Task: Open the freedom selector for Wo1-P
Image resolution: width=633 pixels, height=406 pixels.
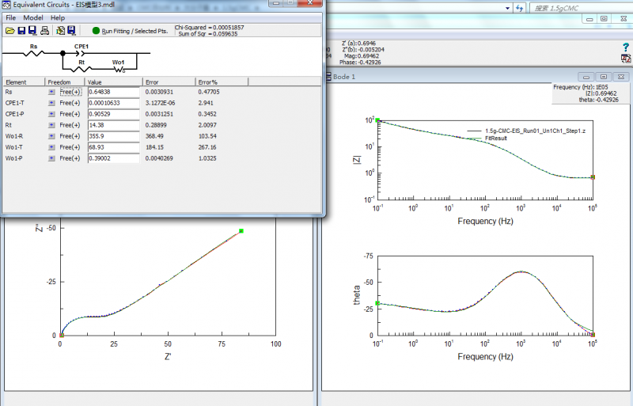Action: [51, 158]
